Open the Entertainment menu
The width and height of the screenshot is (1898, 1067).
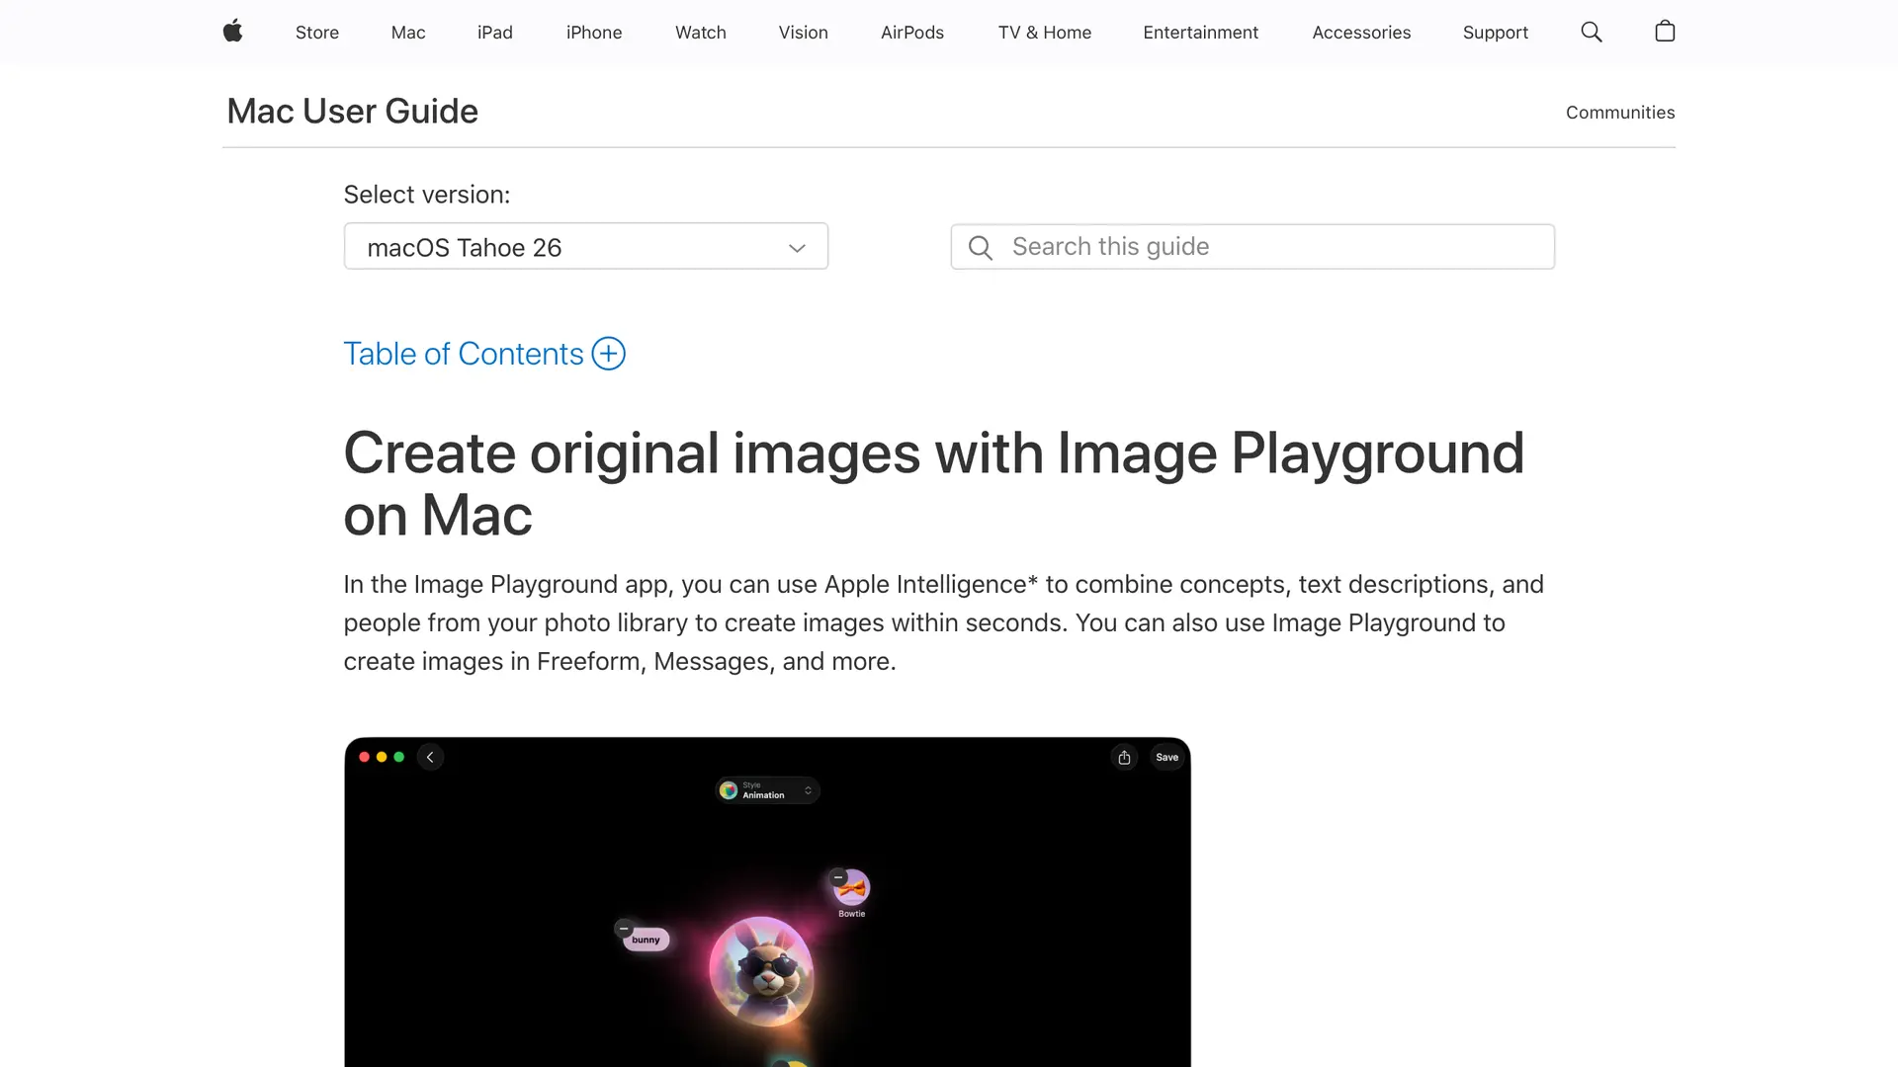1201,33
